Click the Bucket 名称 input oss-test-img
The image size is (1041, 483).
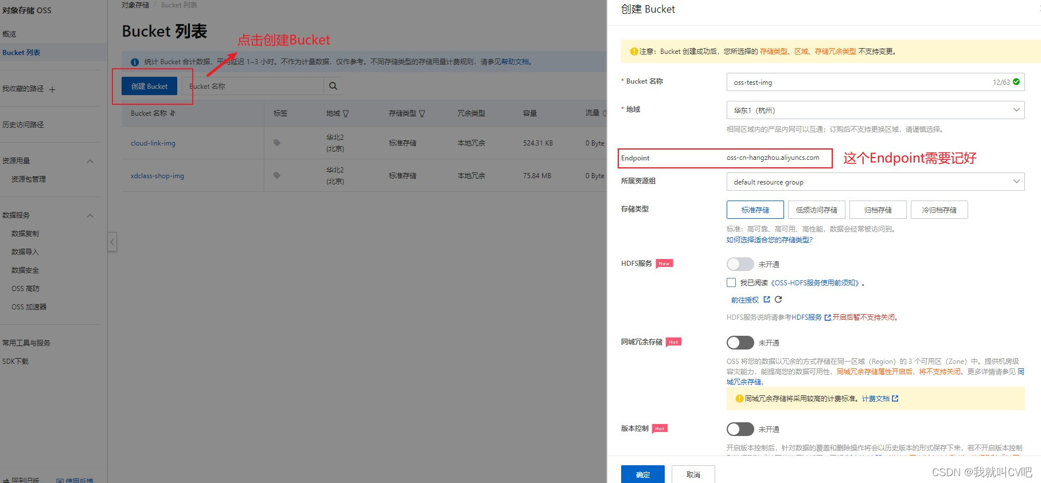[x=875, y=82]
